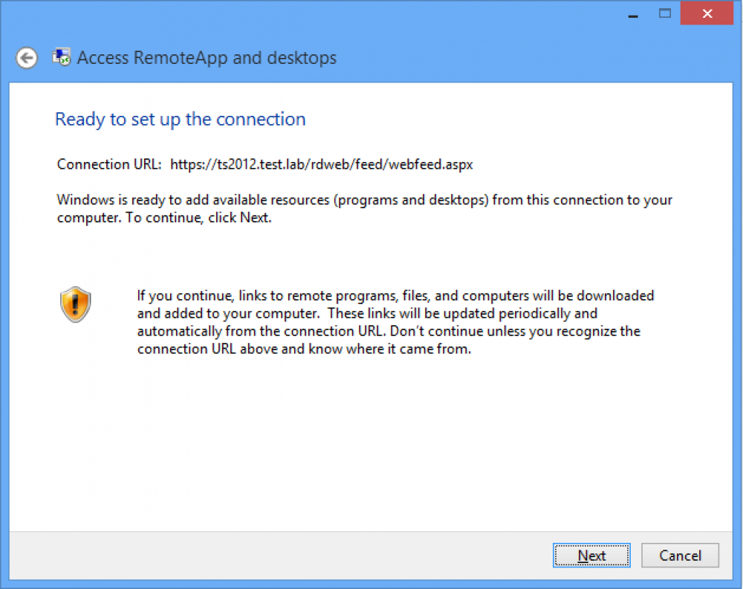Cancel the connection setup
This screenshot has width=743, height=589.
[680, 556]
